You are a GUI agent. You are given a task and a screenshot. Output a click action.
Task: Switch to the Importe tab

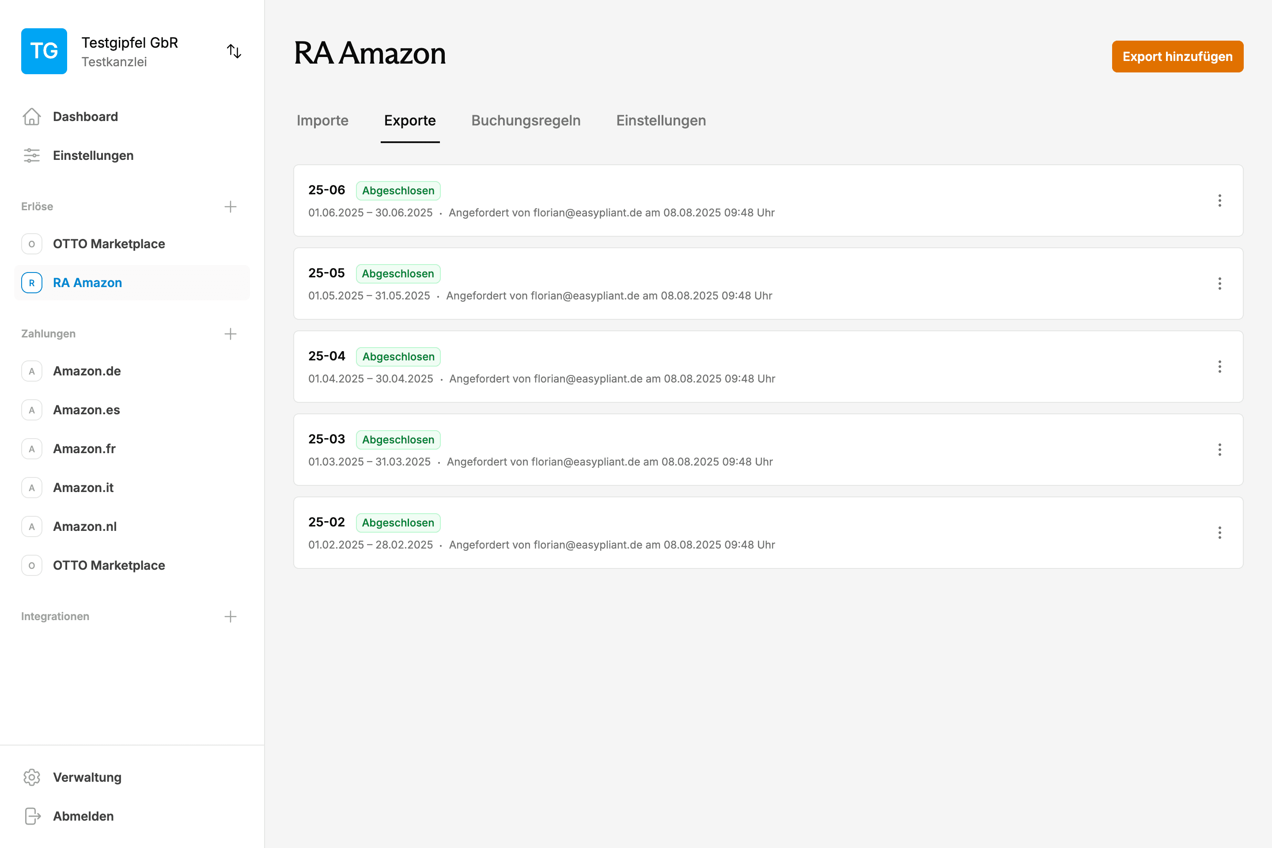click(322, 121)
